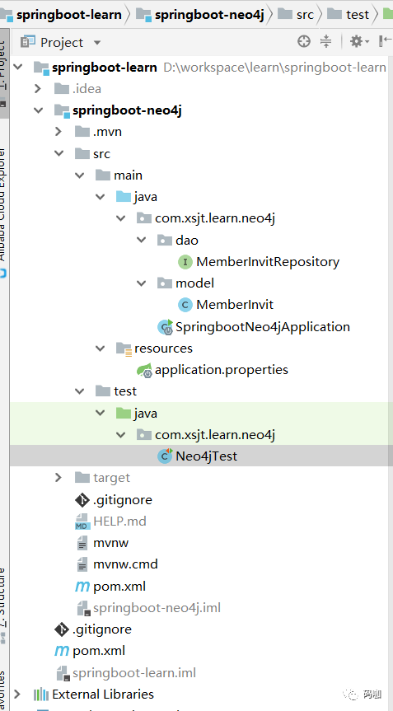Expand External Libraries node
This screenshot has height=711, width=393.
tap(17, 695)
